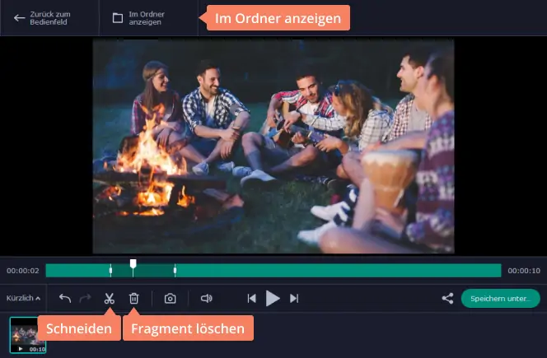
Task: Select the right cut marker on timeline
Action: 175,271
